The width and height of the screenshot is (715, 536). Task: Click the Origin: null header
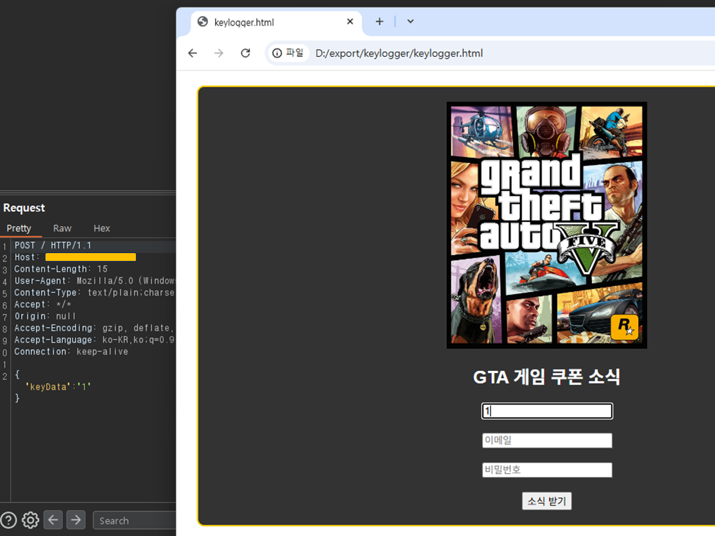45,316
